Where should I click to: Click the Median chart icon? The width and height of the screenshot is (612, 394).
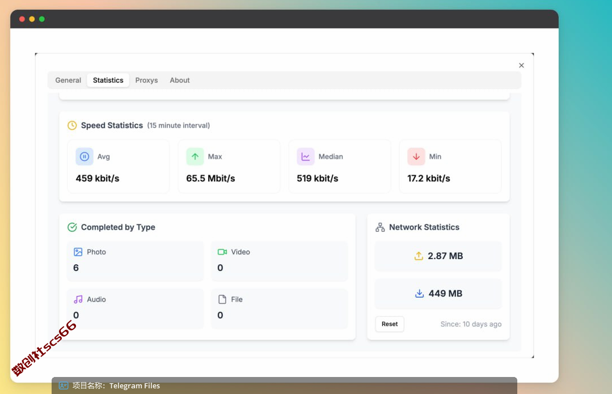[x=306, y=156]
